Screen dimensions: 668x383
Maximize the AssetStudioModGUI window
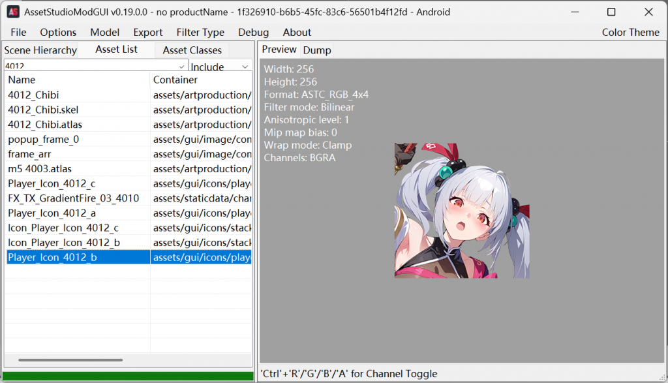(x=611, y=12)
